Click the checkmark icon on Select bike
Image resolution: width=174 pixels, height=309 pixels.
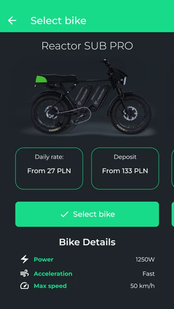point(65,214)
